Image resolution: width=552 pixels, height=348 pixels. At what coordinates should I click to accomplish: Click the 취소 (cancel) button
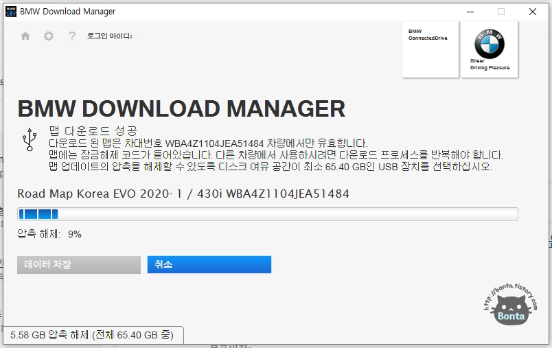(x=209, y=265)
